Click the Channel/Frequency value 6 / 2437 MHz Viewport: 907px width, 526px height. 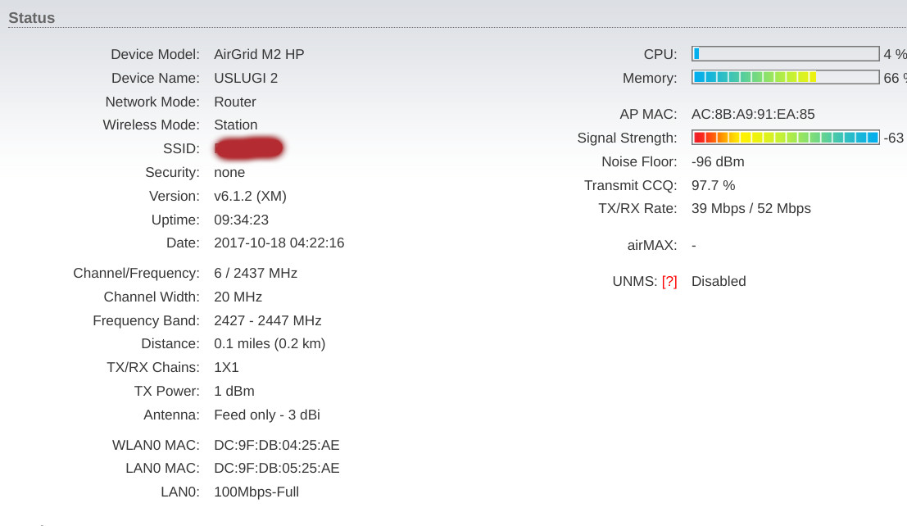tap(256, 273)
